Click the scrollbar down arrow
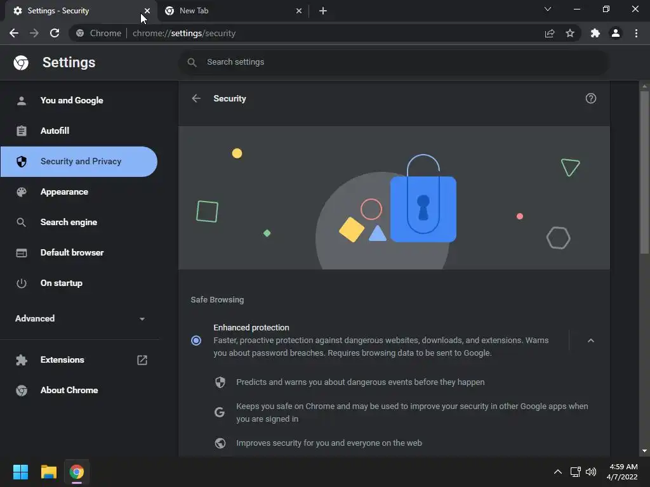The height and width of the screenshot is (487, 650). click(644, 451)
